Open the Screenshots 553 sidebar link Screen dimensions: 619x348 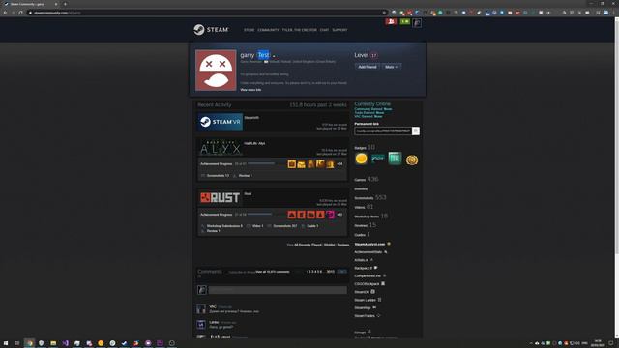(369, 197)
